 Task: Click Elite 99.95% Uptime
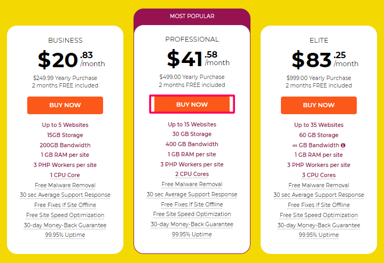pos(319,235)
